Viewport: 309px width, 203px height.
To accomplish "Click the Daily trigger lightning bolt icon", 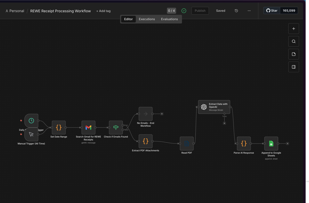I will (x=21, y=121).
